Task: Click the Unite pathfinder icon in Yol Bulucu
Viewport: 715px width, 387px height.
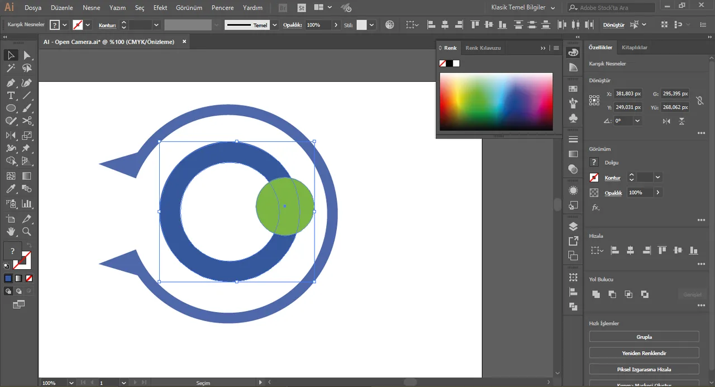Action: pyautogui.click(x=596, y=294)
